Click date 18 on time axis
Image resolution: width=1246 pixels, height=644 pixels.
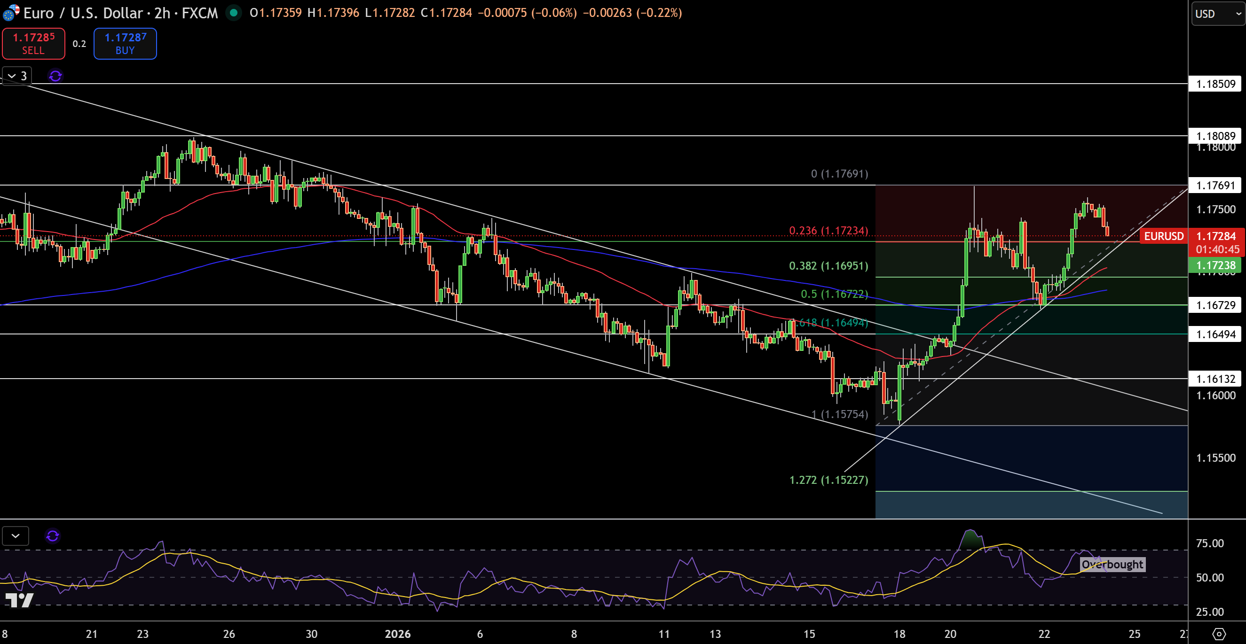[899, 634]
